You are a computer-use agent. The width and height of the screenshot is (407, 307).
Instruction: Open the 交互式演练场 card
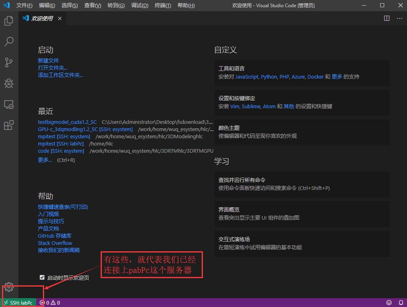[302, 244]
